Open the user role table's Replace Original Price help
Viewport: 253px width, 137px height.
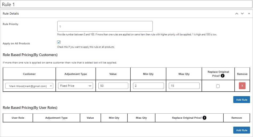coord(204,118)
